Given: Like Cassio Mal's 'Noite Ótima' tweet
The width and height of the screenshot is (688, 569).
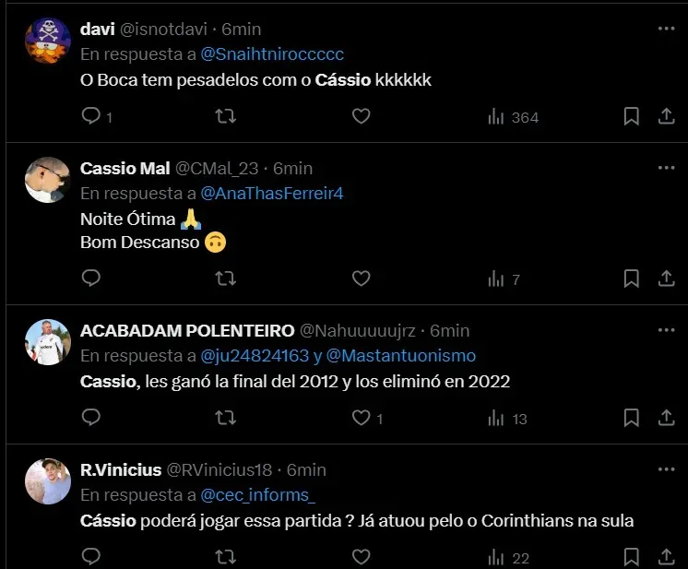Looking at the screenshot, I should pyautogui.click(x=361, y=279).
